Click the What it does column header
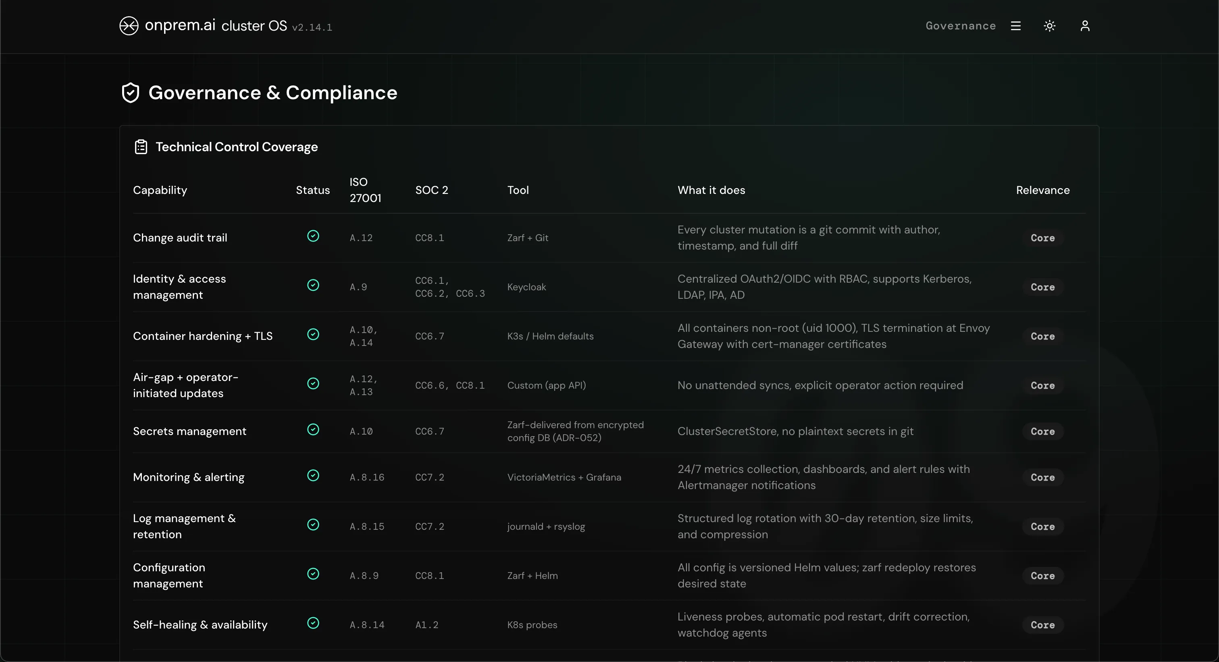1219x662 pixels. [x=711, y=190]
